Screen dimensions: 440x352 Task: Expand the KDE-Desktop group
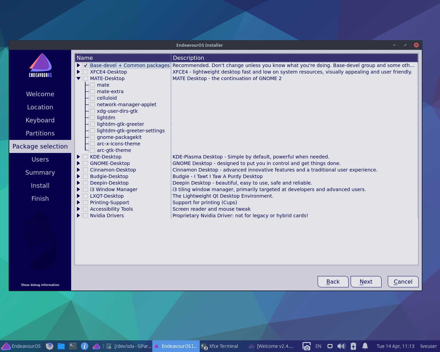78,157
